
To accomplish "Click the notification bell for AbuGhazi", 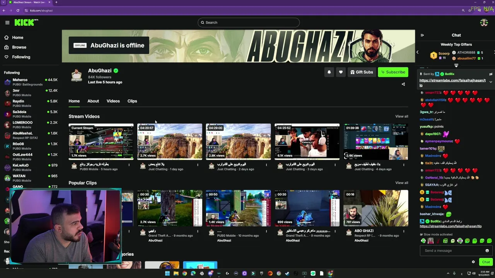I will point(329,72).
